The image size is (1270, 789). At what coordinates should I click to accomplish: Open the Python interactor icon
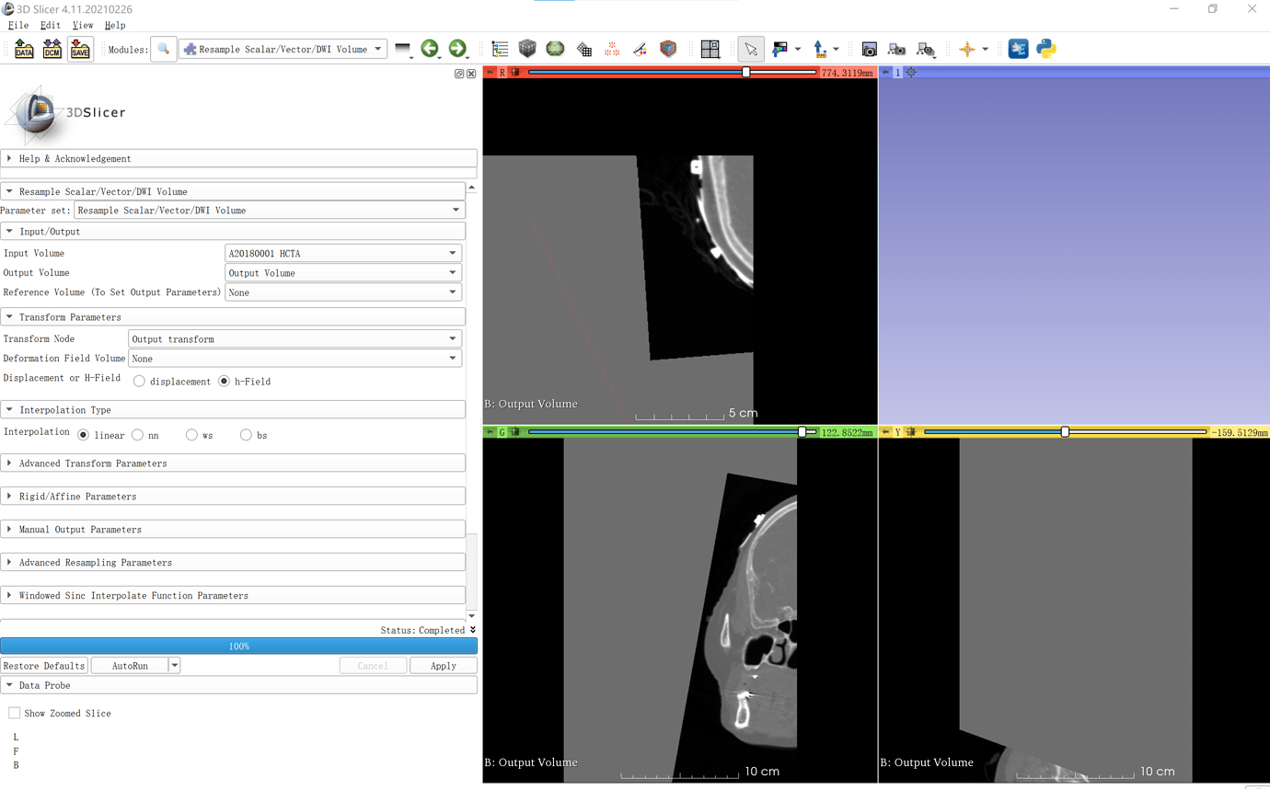[x=1046, y=50]
